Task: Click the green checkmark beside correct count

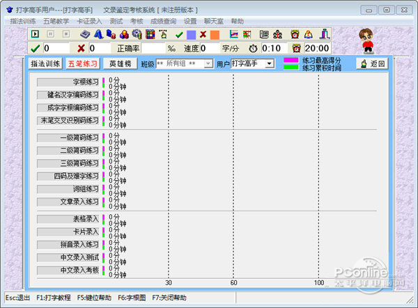Action: click(36, 48)
